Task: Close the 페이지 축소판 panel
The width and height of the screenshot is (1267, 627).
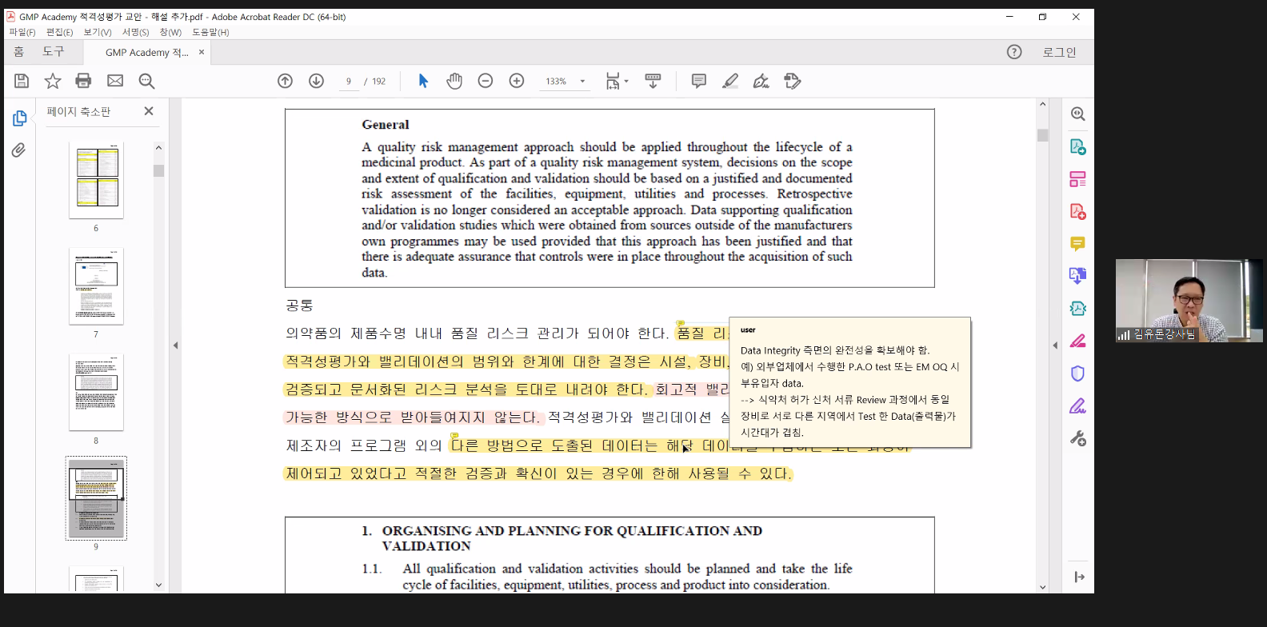Action: tap(149, 111)
